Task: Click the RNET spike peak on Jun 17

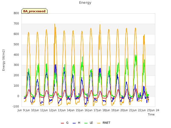Action: click(100, 25)
